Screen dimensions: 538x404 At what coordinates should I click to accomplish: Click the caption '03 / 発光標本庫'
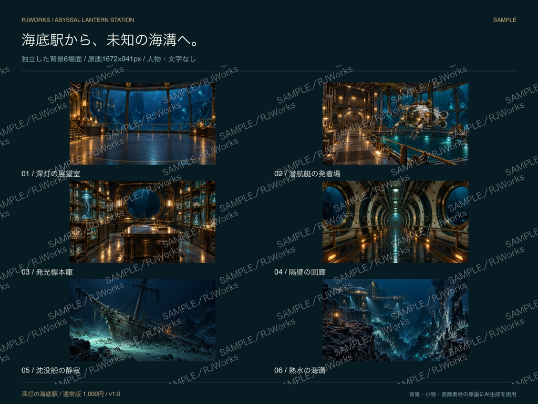tap(47, 272)
